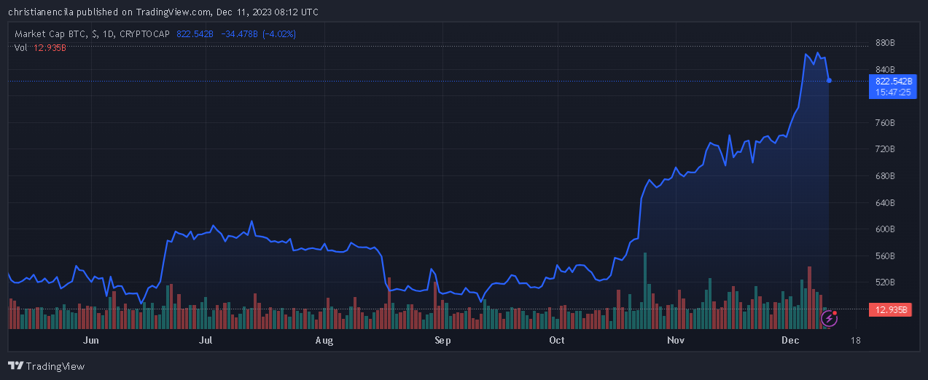The width and height of the screenshot is (928, 380).
Task: Click the -34.478B (-4.02%) change value
Action: 258,34
